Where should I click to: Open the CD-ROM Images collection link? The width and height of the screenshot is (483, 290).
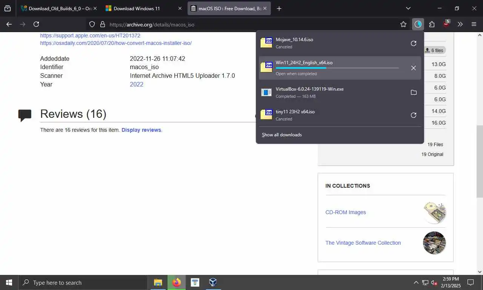pyautogui.click(x=346, y=212)
